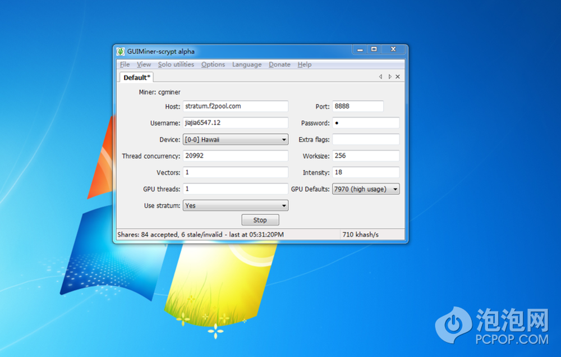
Task: Click the Thread concurrency field
Action: 236,155
